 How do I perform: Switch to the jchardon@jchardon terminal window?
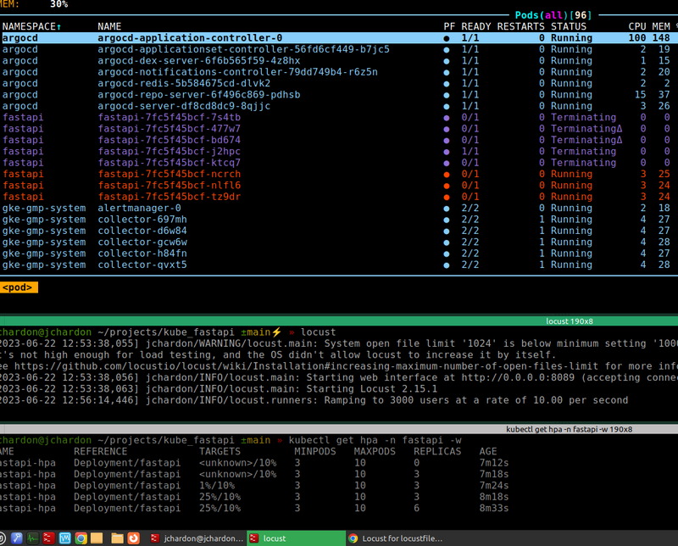point(197,538)
